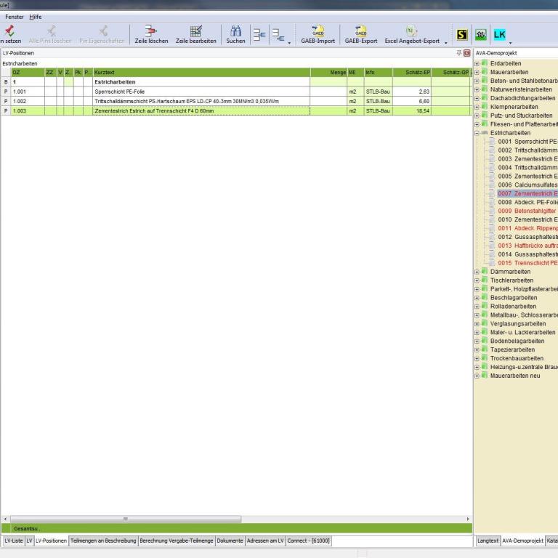Collapse the Estricharbeiten tree node
Image resolution: width=558 pixels, height=558 pixels.
[x=477, y=133]
